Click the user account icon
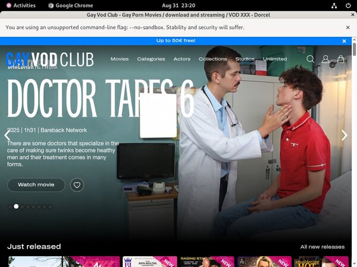357x267 pixels. coord(325,59)
